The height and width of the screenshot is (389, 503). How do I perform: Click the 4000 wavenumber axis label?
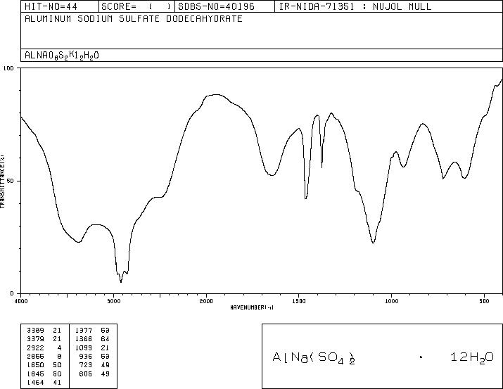21,301
